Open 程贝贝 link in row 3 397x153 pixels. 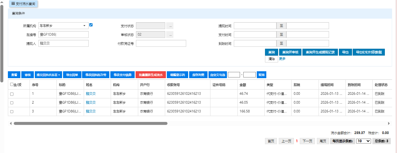point(91,111)
